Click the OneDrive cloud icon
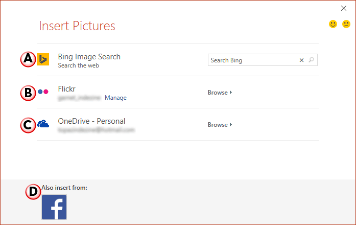This screenshot has width=356, height=225. pos(43,124)
